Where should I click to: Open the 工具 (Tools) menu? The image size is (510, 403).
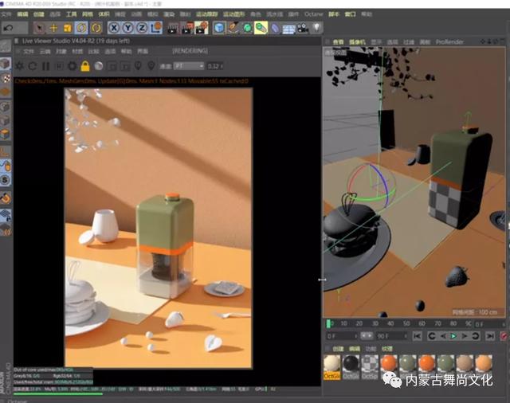coord(71,14)
